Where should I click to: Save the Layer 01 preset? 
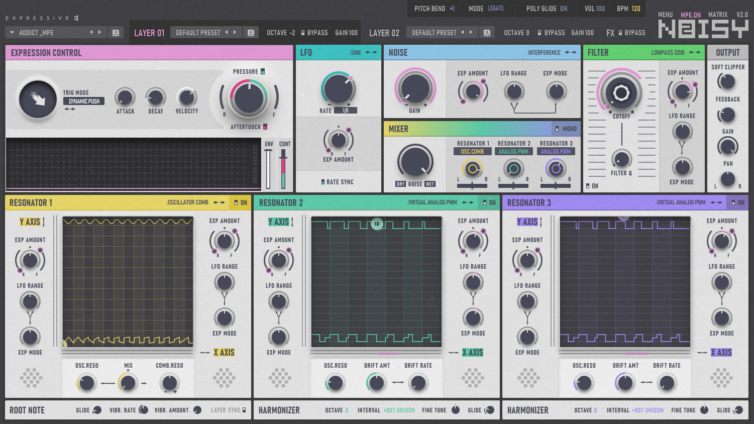[251, 33]
